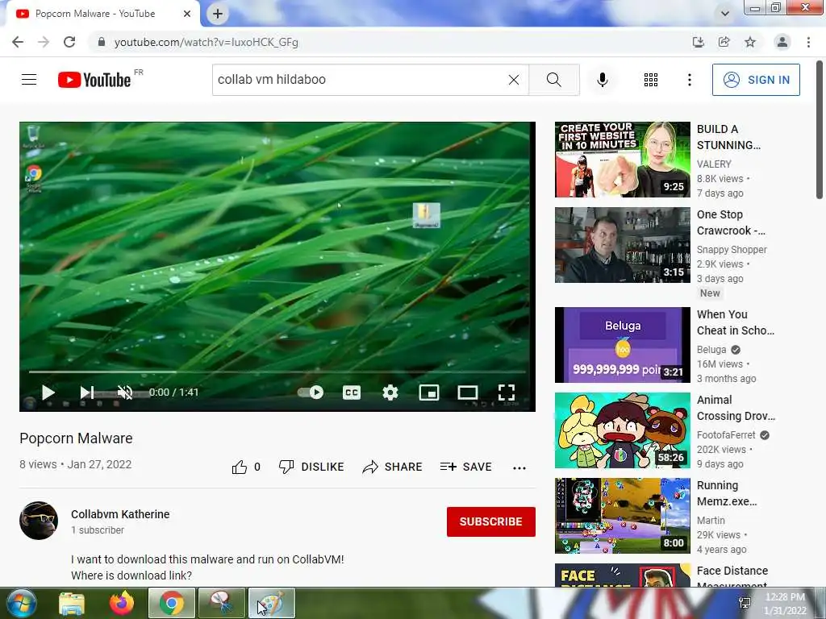Click the address bar URL
Image resolution: width=826 pixels, height=619 pixels.
tap(206, 42)
